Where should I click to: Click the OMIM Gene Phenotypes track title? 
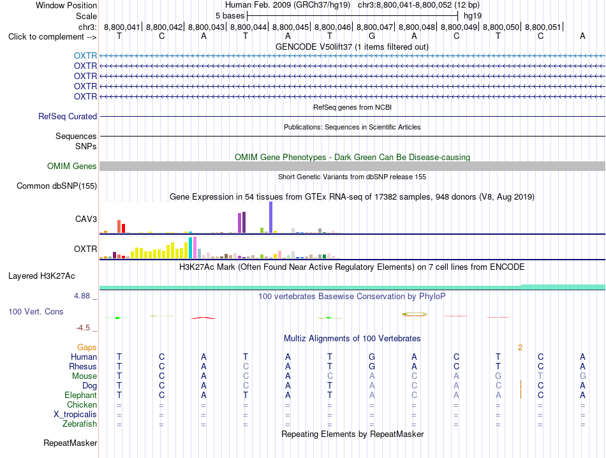click(352, 158)
